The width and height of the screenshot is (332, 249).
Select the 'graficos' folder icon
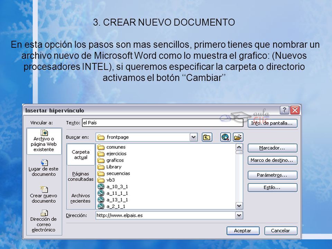pyautogui.click(x=101, y=160)
